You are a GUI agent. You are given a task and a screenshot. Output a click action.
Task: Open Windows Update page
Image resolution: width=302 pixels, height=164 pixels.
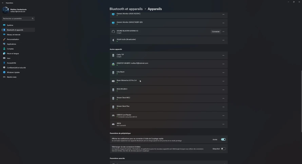pos(18,72)
